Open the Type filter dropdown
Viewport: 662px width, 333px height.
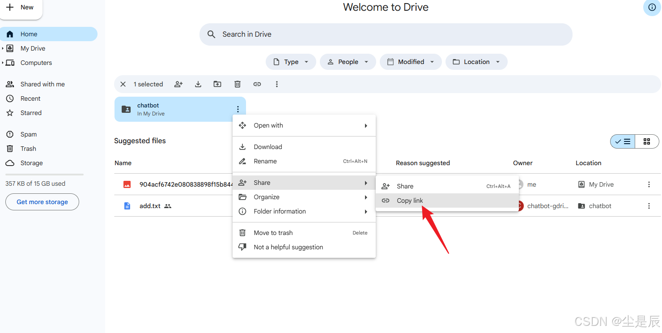pos(291,62)
